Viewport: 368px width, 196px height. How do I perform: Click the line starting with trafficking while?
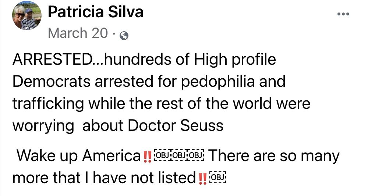[x=162, y=104]
